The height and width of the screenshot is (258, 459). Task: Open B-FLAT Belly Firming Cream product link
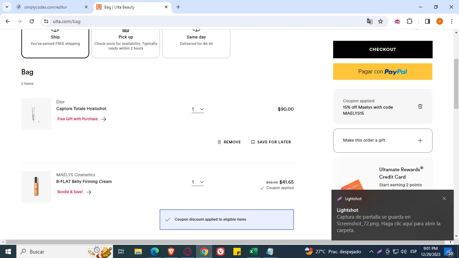point(84,181)
